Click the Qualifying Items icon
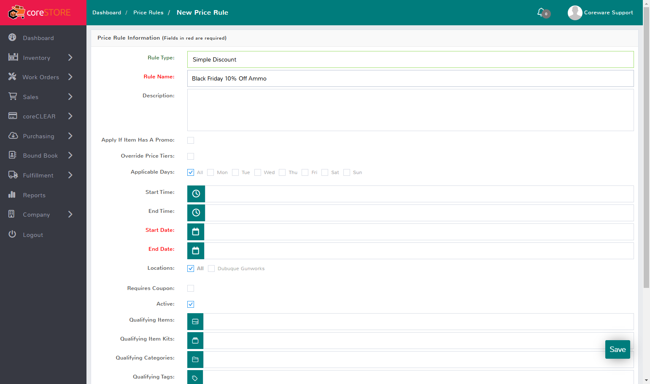The image size is (650, 384). coord(195,322)
